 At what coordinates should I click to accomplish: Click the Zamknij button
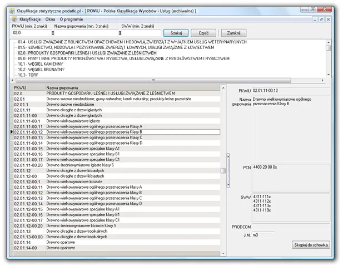(234, 33)
